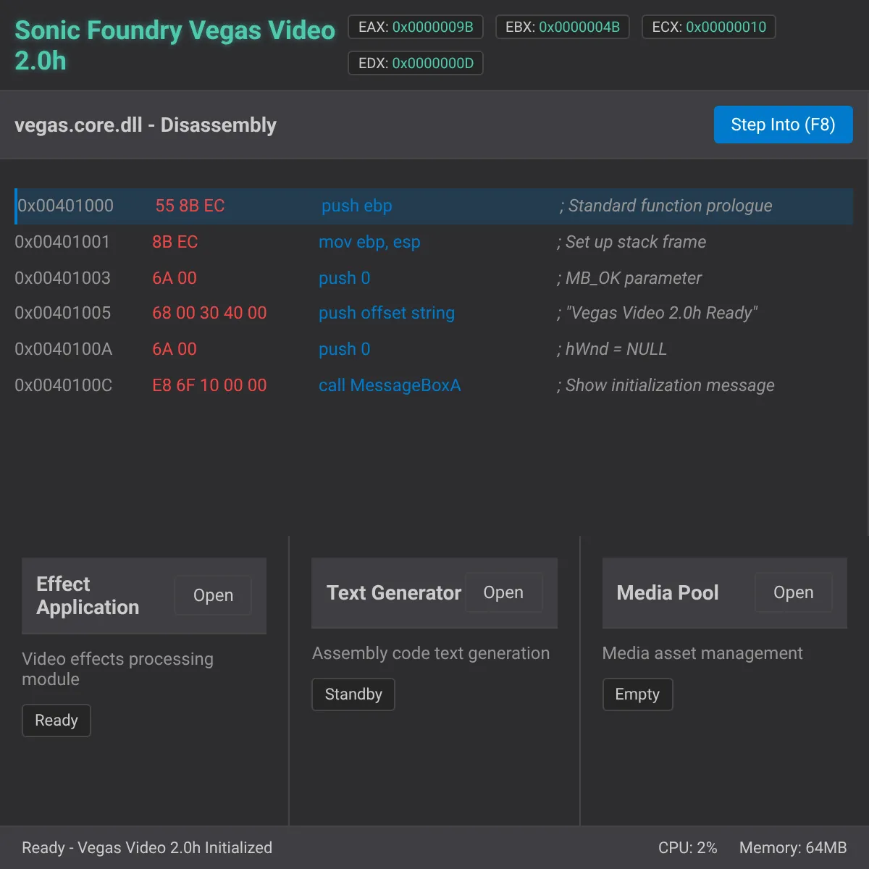
Task: Click the MB_OK parameter comment
Action: [629, 278]
